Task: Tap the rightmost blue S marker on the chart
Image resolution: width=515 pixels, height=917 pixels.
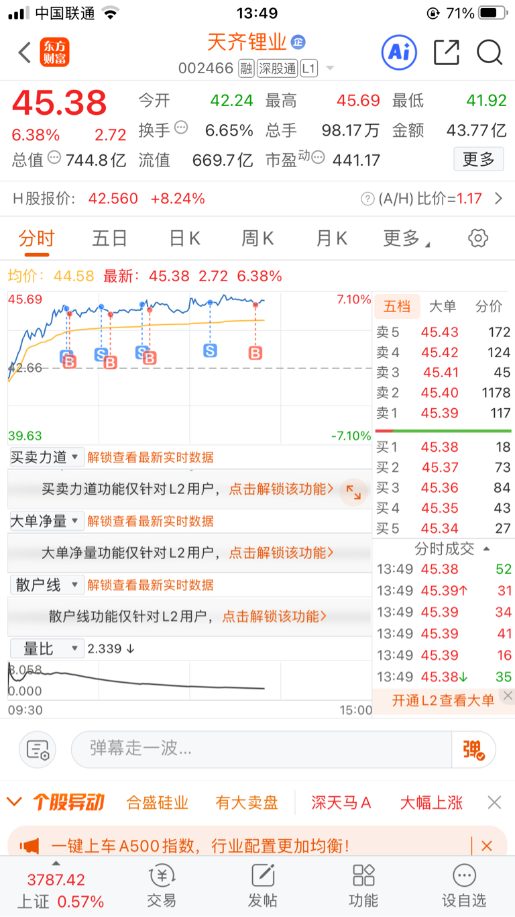Action: click(x=211, y=350)
